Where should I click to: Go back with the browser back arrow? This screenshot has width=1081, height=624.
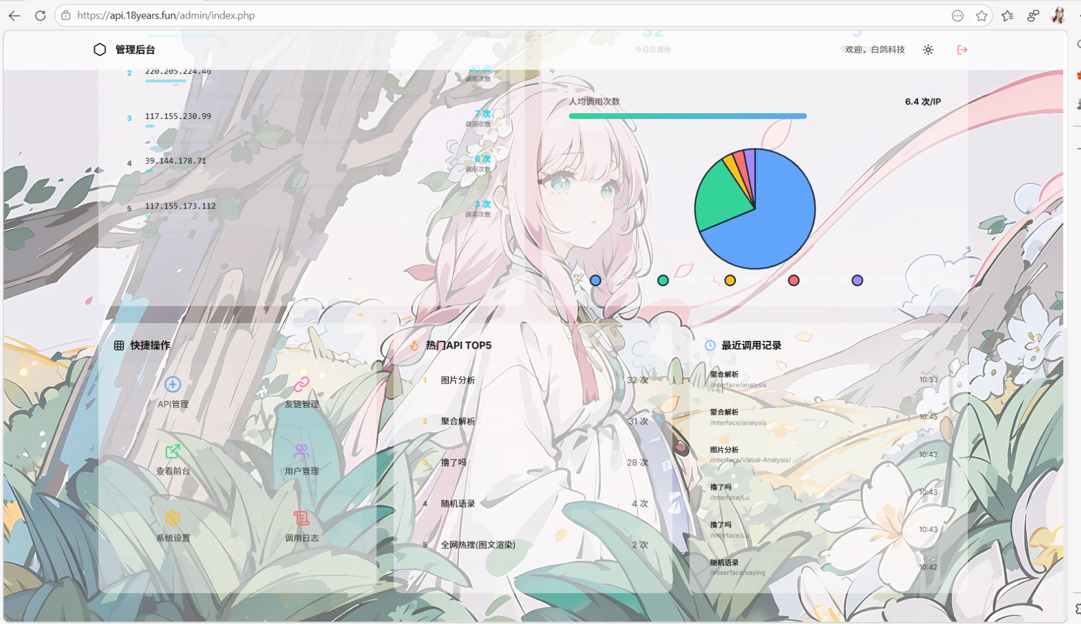pos(14,16)
